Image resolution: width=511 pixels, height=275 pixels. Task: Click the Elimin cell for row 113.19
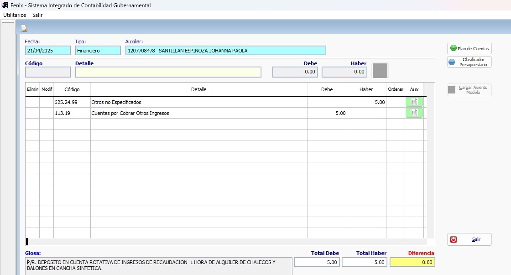[x=32, y=113]
